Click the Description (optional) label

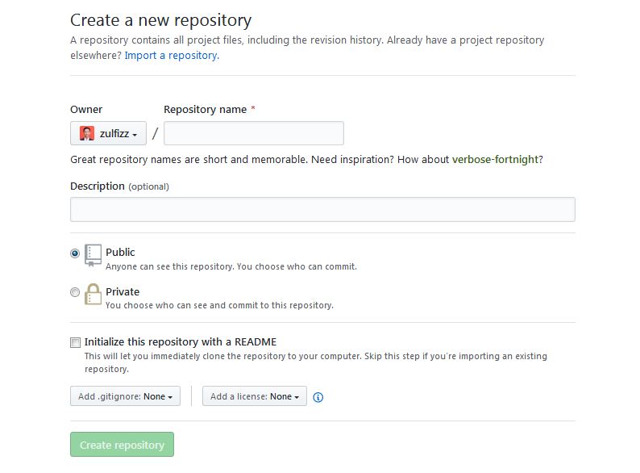click(119, 186)
